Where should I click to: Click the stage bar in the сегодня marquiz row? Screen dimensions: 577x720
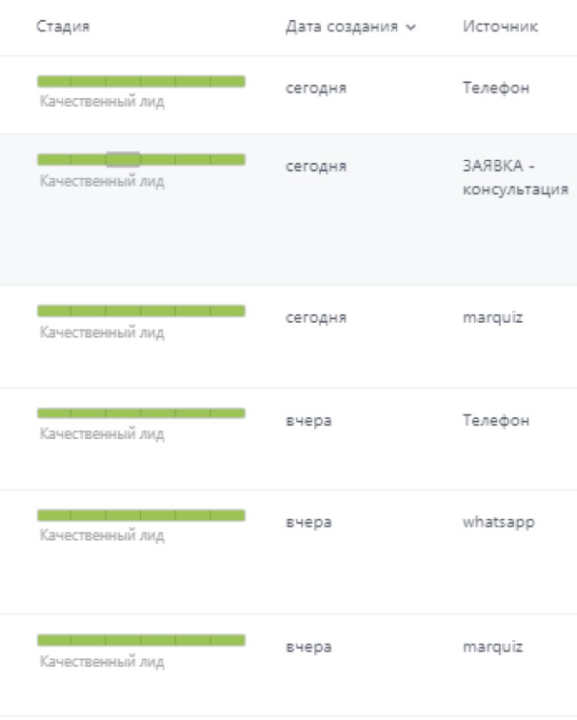click(141, 310)
